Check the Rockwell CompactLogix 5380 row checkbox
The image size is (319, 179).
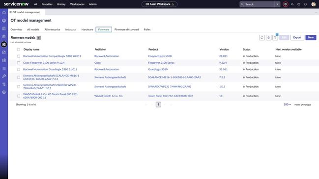tap(19, 56)
